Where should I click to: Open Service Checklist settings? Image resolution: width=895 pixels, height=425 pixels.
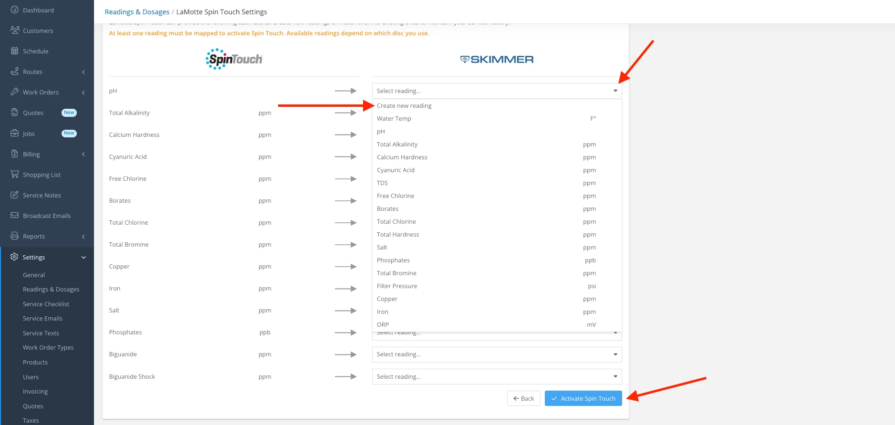tap(46, 304)
